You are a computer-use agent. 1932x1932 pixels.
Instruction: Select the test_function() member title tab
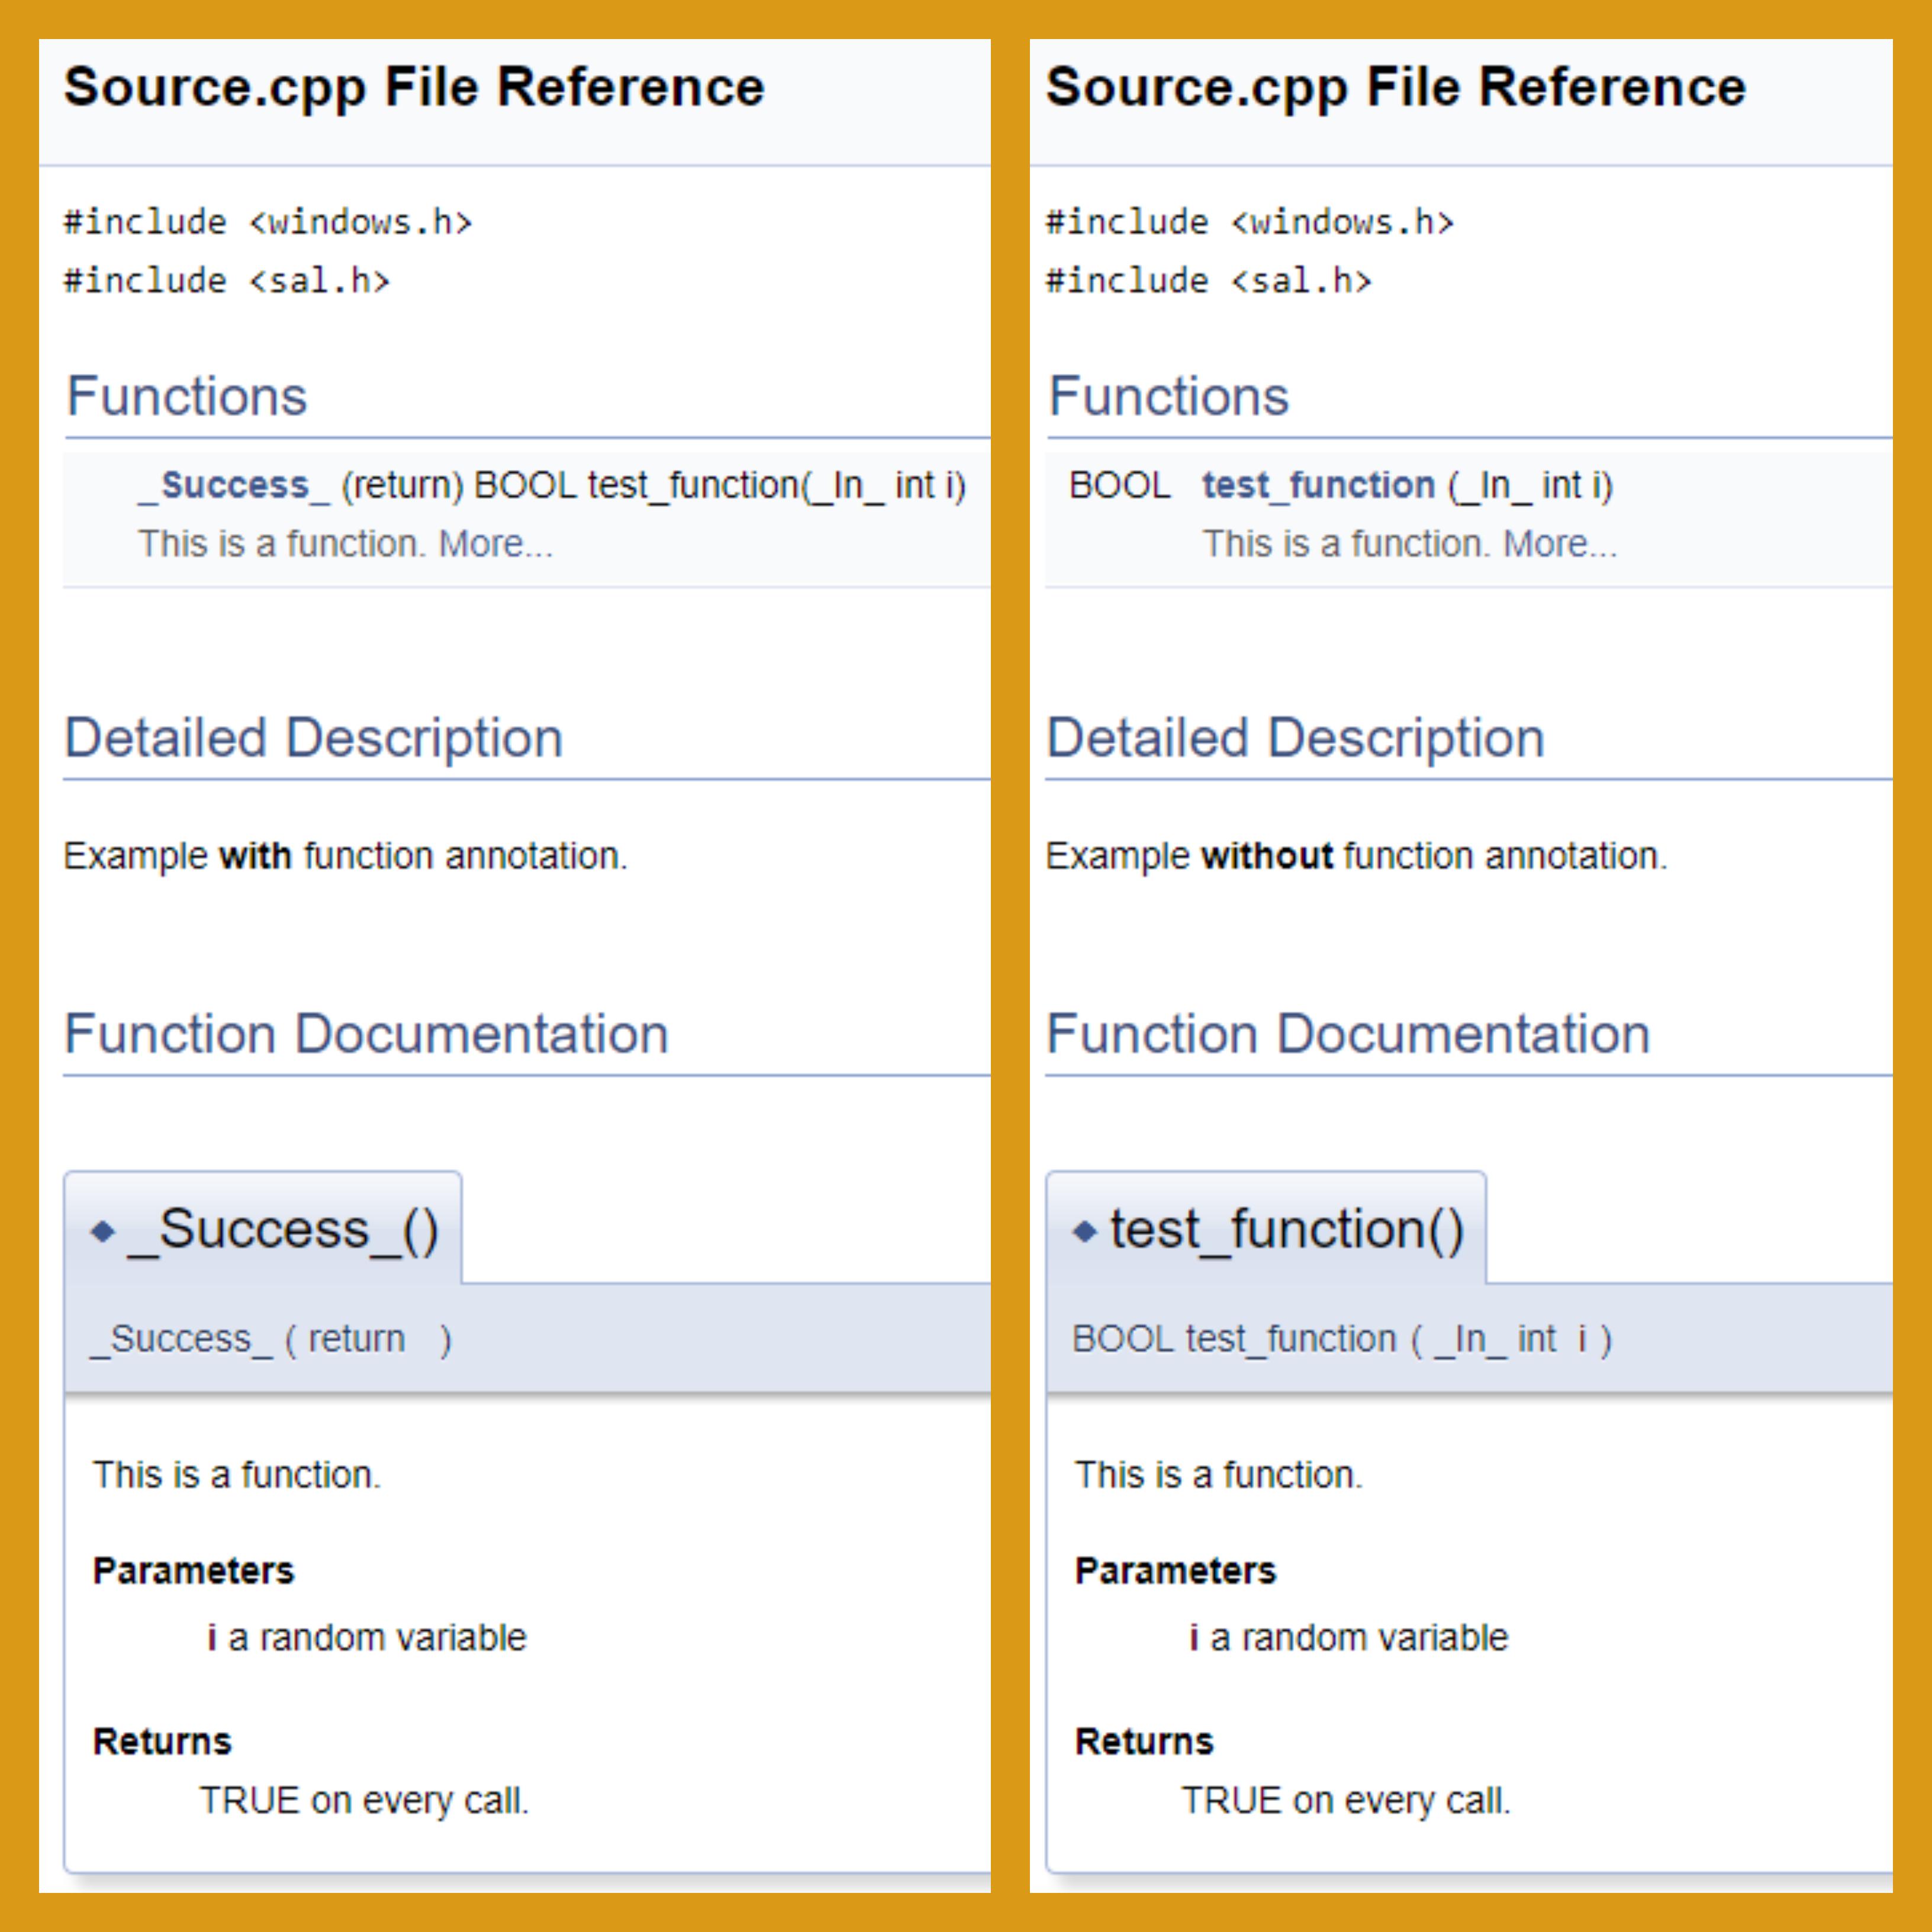pos(1286,1229)
